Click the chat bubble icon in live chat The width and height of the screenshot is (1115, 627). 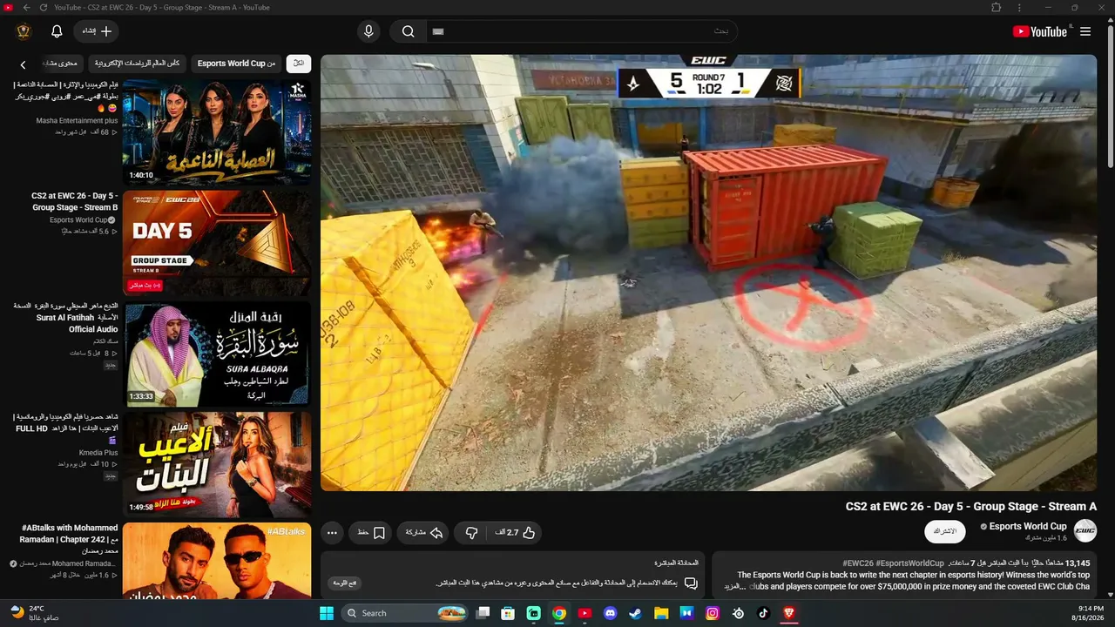(691, 583)
